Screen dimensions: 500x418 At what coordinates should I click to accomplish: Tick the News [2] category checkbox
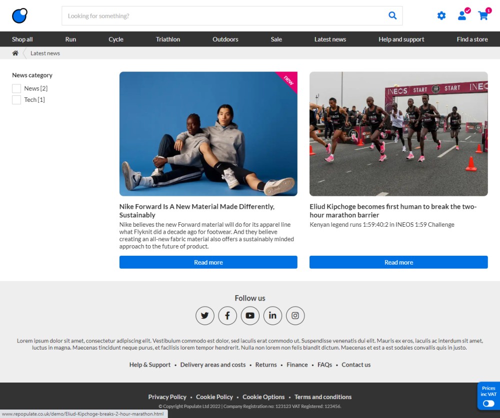click(x=16, y=88)
